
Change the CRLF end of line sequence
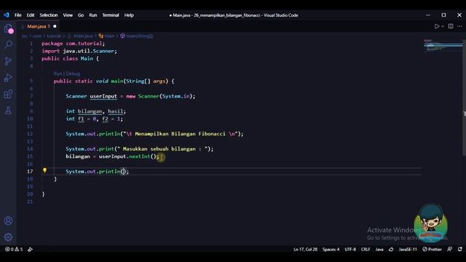pyautogui.click(x=366, y=249)
